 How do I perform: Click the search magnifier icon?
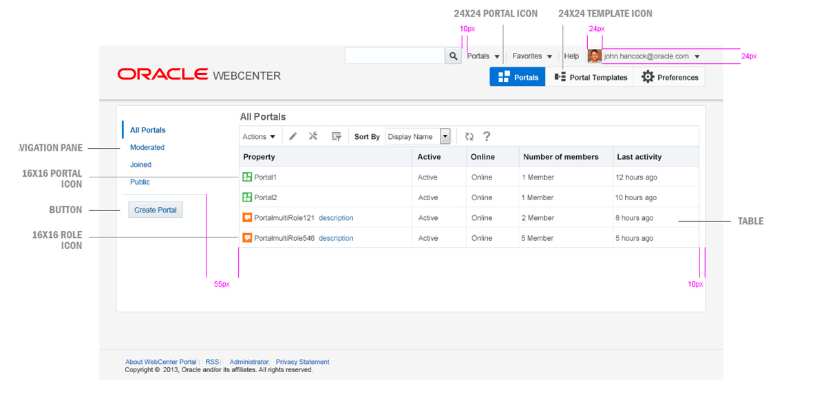click(x=453, y=56)
